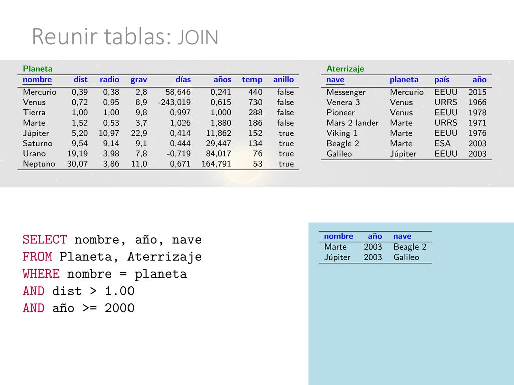Screen dimensions: 514x385
Task: Click the radio value '10,97'
Action: pyautogui.click(x=109, y=133)
